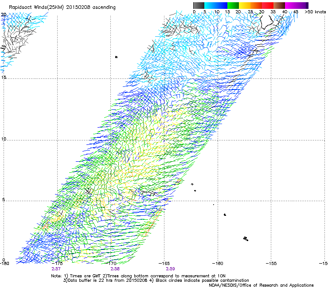Click the purple '2:58' time label
328x288 pixels.
tap(115, 269)
